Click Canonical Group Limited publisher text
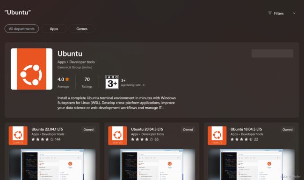304x180 pixels. [75, 67]
